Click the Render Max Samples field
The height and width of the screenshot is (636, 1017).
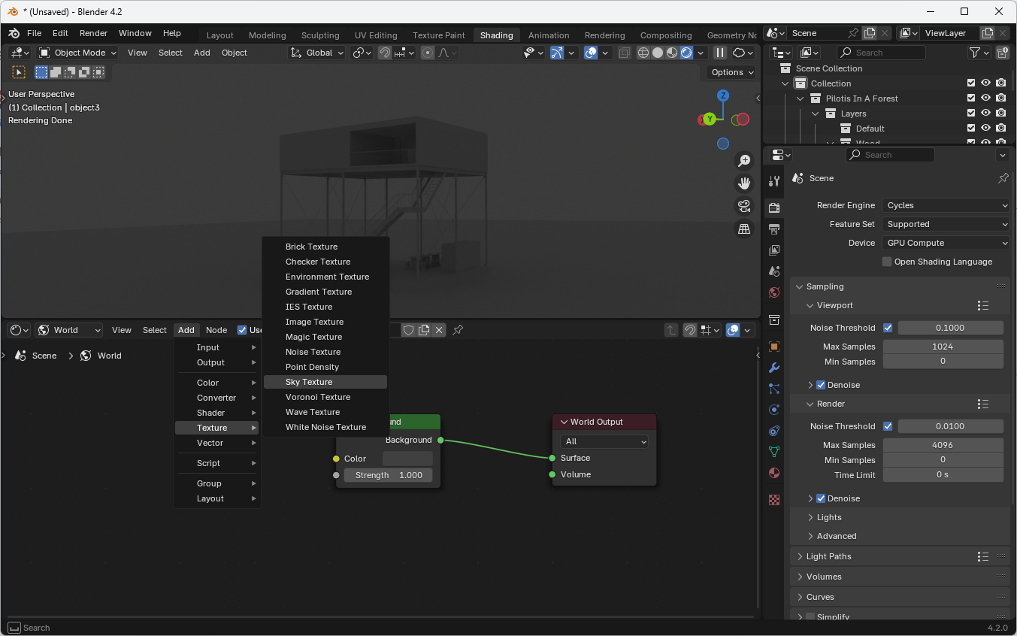coord(943,445)
